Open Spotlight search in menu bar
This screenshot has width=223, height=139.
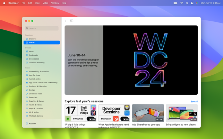click(187, 3)
